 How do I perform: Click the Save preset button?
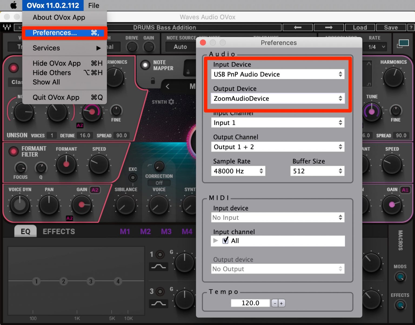click(x=391, y=27)
